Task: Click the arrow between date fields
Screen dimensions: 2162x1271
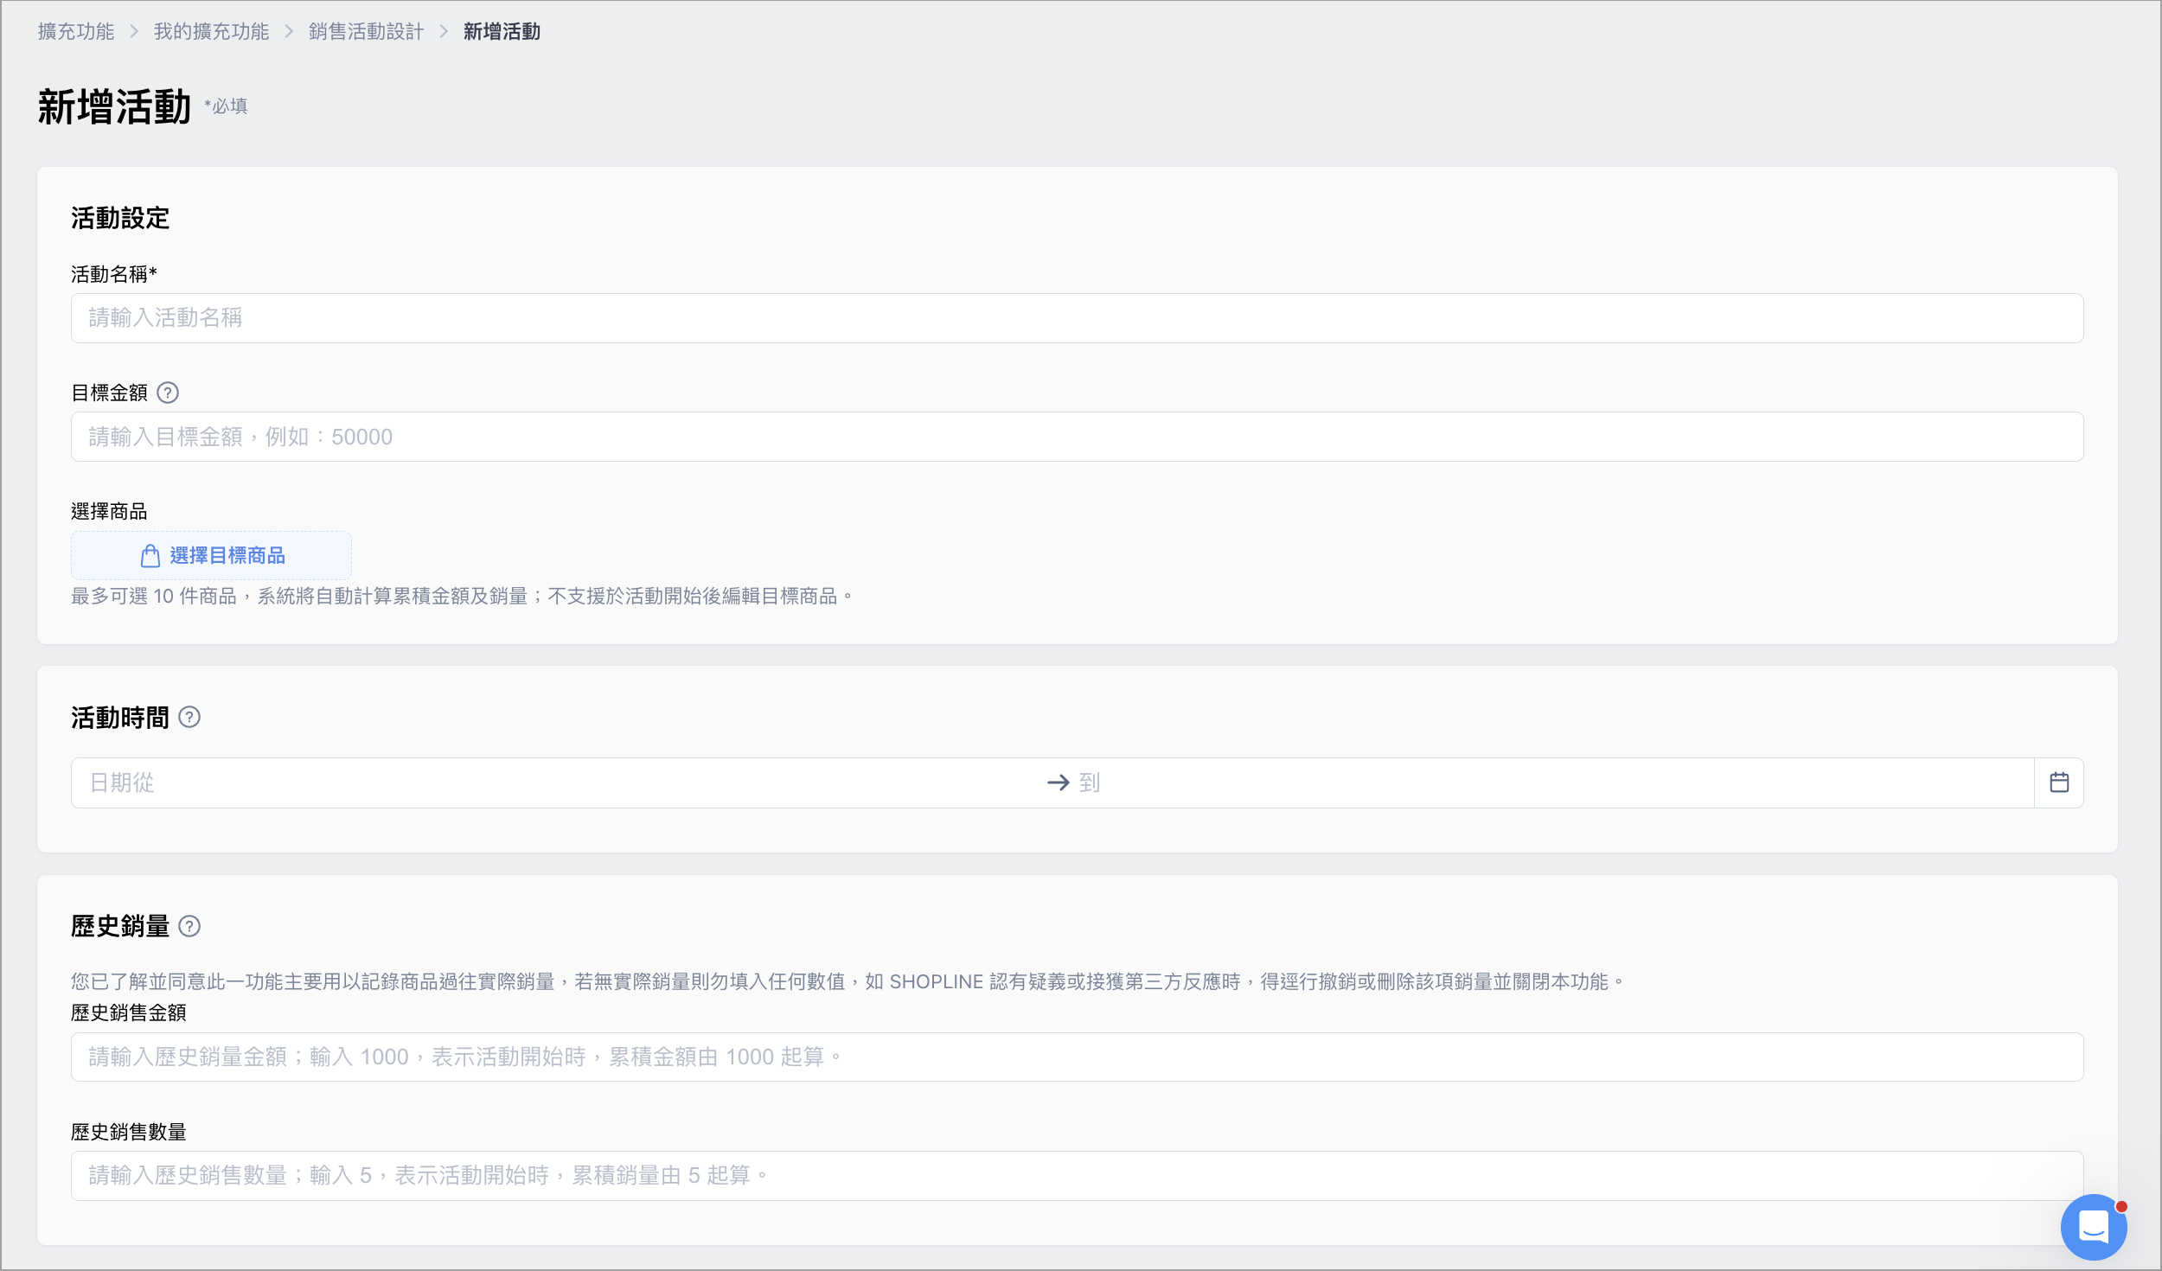Action: (x=1059, y=782)
